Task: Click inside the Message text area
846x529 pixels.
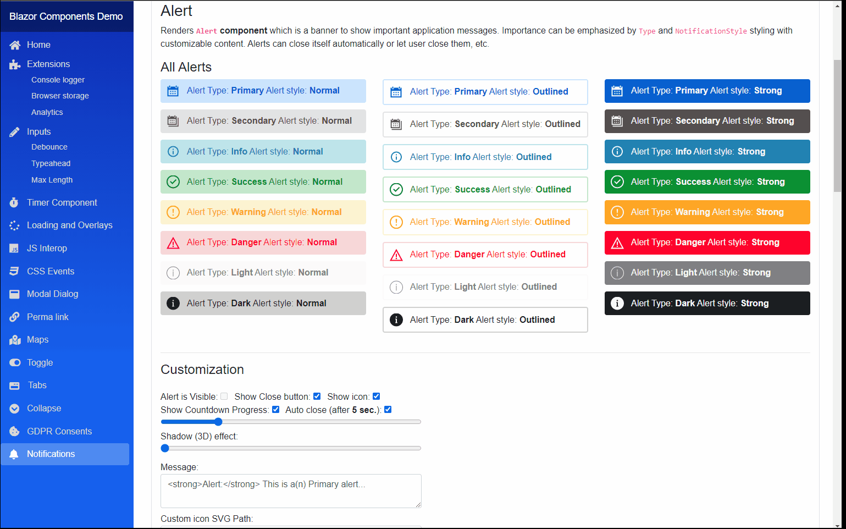Action: (x=290, y=491)
